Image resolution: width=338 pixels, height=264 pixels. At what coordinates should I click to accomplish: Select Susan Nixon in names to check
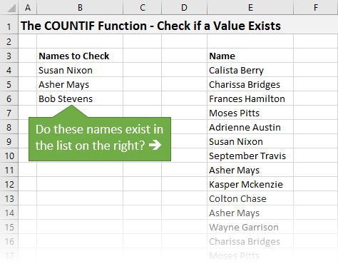[80, 71]
